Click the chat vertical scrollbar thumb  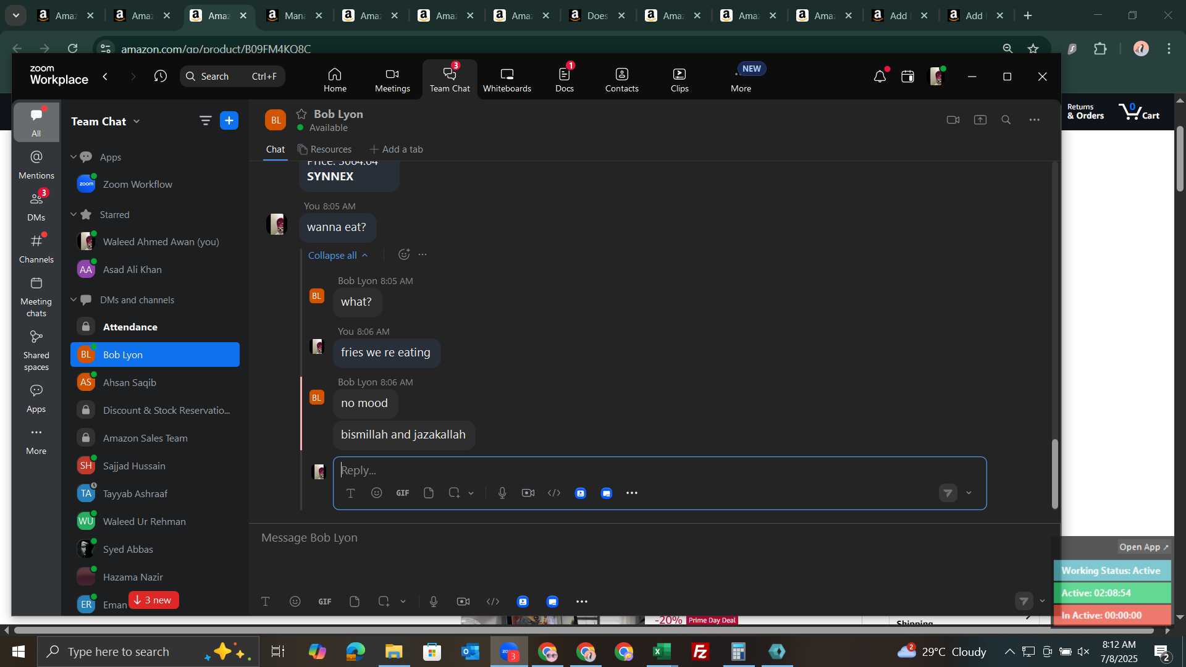(x=1055, y=474)
